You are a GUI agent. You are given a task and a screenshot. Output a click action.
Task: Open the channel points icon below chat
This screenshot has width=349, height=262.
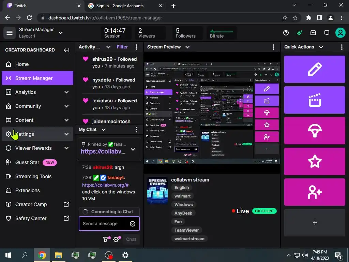click(106, 239)
